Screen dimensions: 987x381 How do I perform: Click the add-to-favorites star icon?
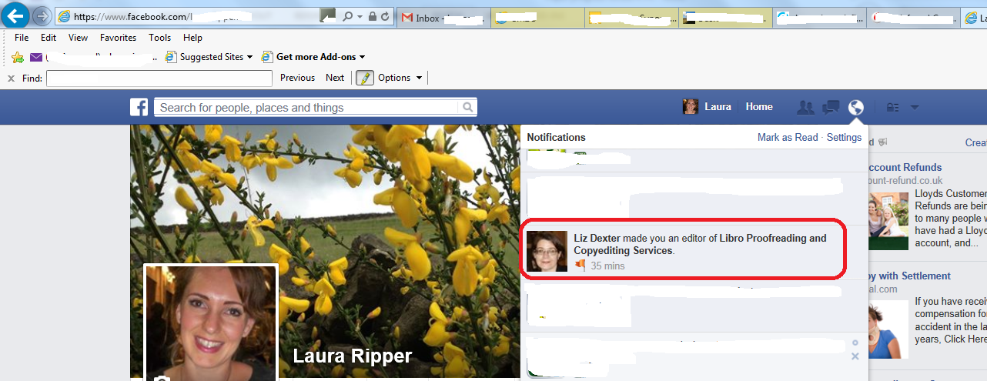tap(18, 57)
